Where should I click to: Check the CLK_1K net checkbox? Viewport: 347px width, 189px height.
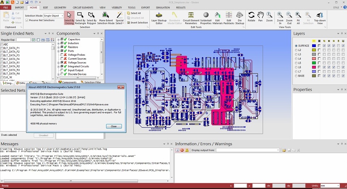(x=2, y=77)
